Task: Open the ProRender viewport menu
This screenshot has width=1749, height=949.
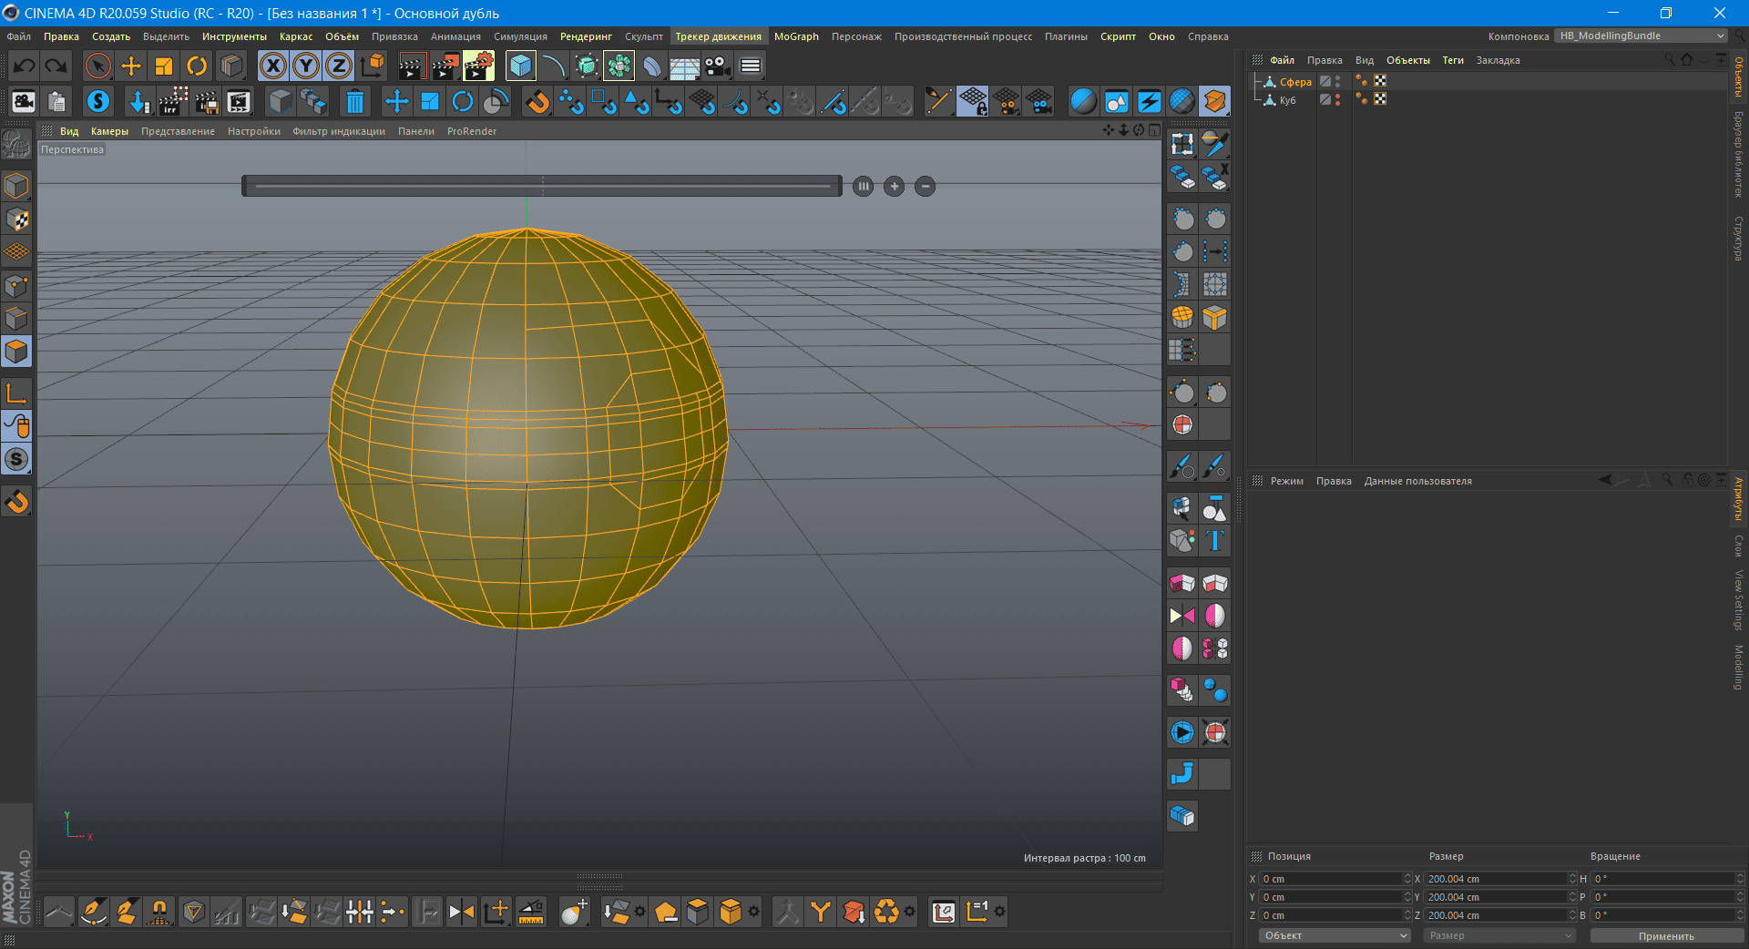Action: coord(472,131)
